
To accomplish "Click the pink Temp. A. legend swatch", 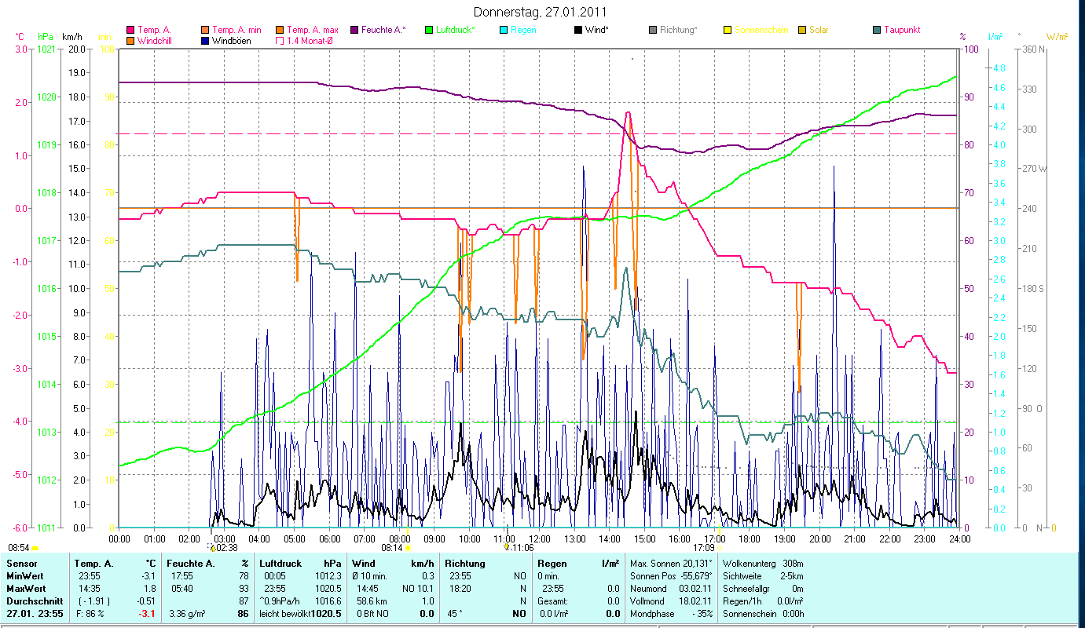I will pyautogui.click(x=130, y=30).
